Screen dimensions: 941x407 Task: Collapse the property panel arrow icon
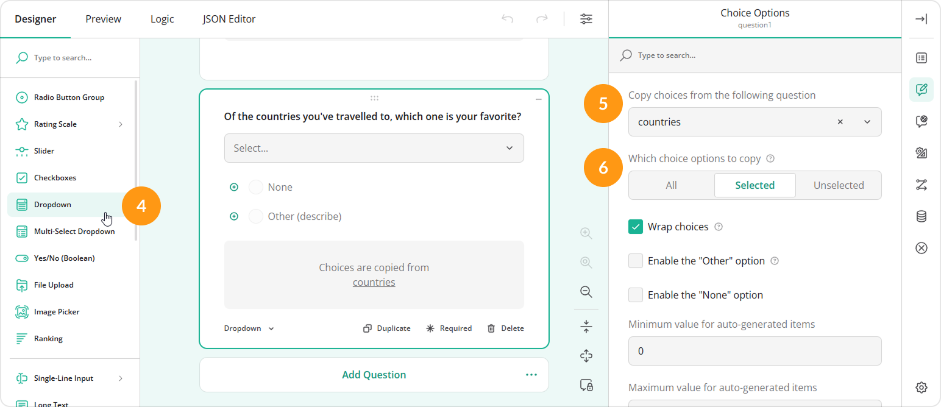pos(921,19)
